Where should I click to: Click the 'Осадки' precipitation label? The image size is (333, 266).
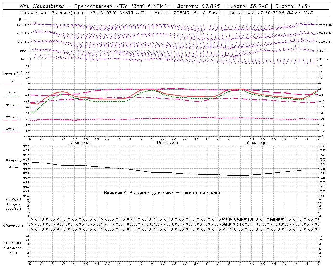[x=14, y=204]
